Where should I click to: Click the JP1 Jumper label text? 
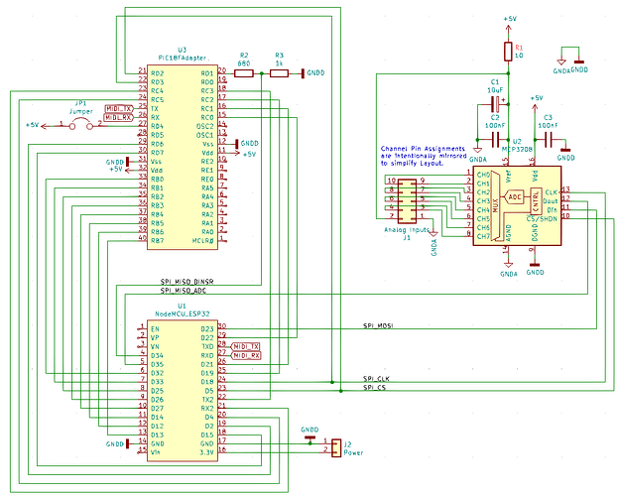[80, 107]
